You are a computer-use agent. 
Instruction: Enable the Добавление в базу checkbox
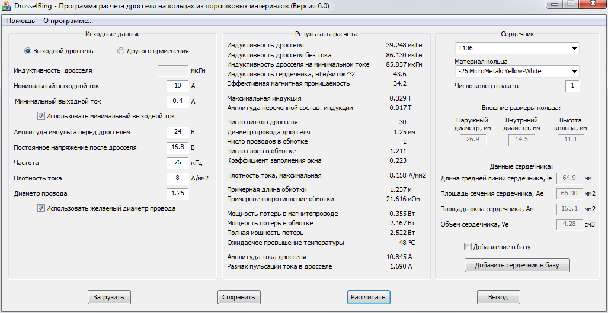(x=468, y=246)
